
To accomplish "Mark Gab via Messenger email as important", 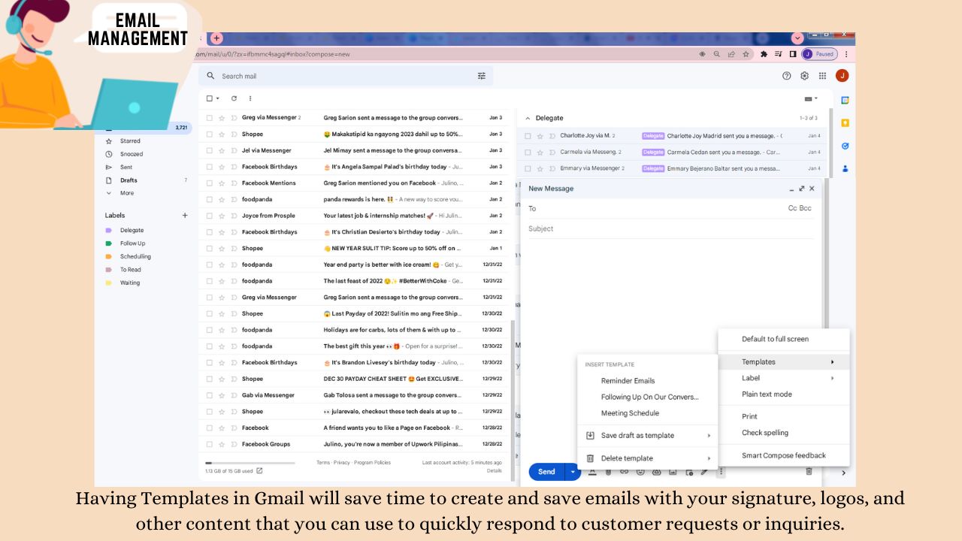I will coord(234,395).
